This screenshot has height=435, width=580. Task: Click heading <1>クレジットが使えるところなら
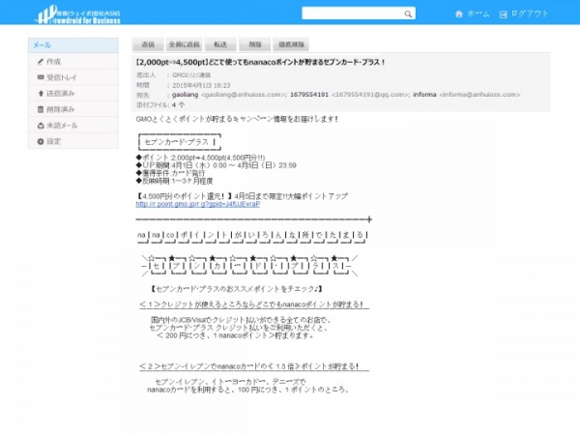tap(254, 304)
